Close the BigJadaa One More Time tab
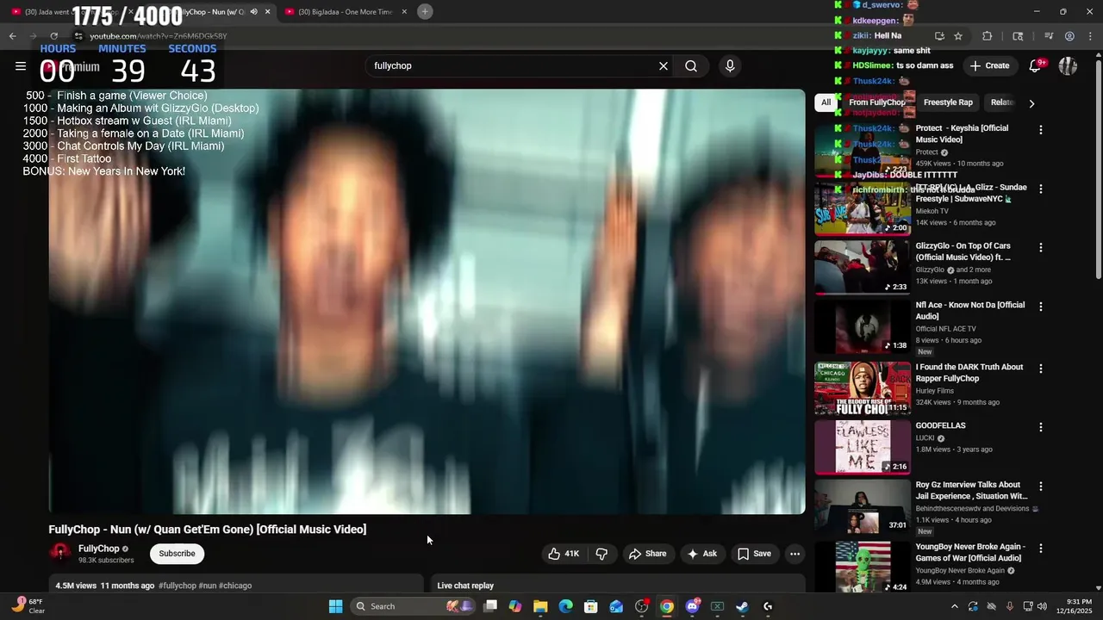The image size is (1103, 620). (404, 12)
